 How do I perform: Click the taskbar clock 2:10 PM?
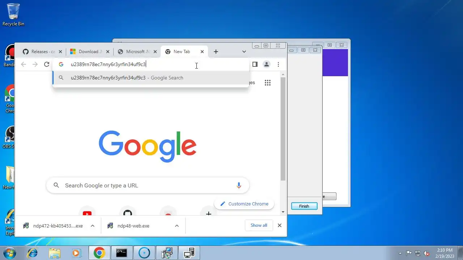tap(445, 250)
